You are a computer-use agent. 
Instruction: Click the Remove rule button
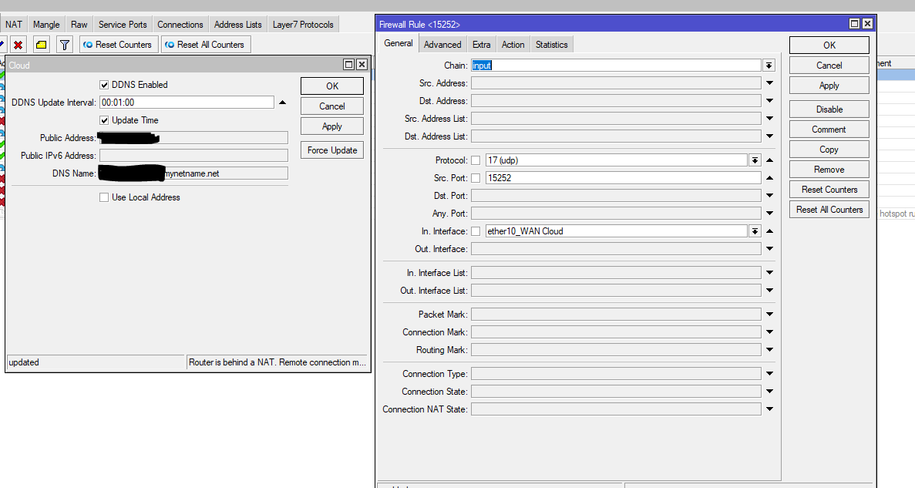click(x=829, y=170)
